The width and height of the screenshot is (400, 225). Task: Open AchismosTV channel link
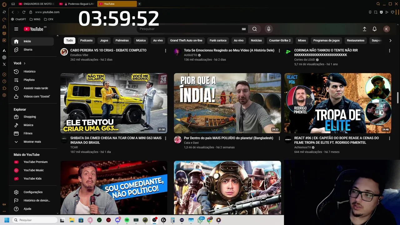tap(302, 147)
